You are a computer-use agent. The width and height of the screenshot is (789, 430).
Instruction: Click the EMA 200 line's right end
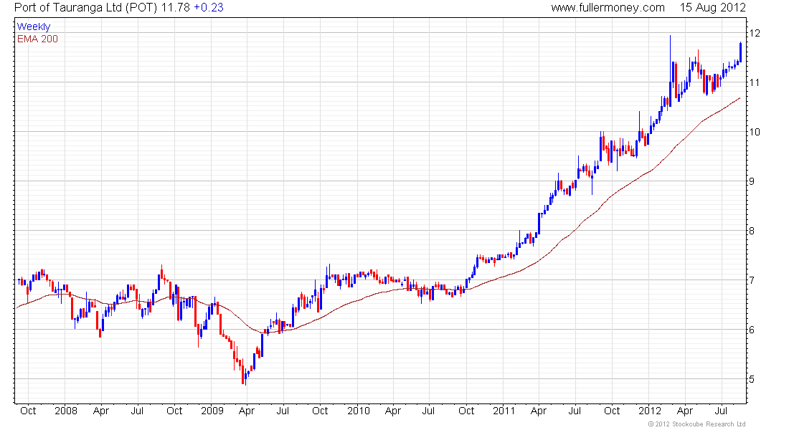(x=740, y=99)
